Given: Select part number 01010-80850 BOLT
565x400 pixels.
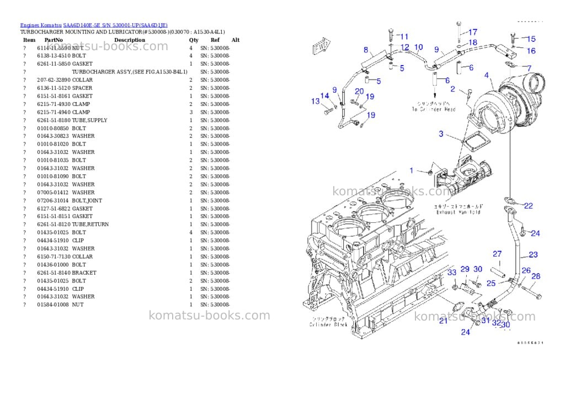Looking at the screenshot, I should point(61,129).
